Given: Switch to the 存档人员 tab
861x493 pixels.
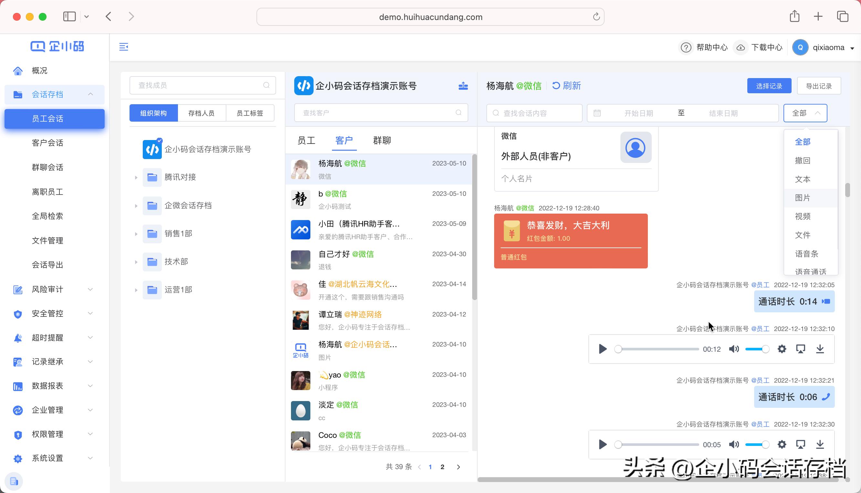Looking at the screenshot, I should 202,113.
